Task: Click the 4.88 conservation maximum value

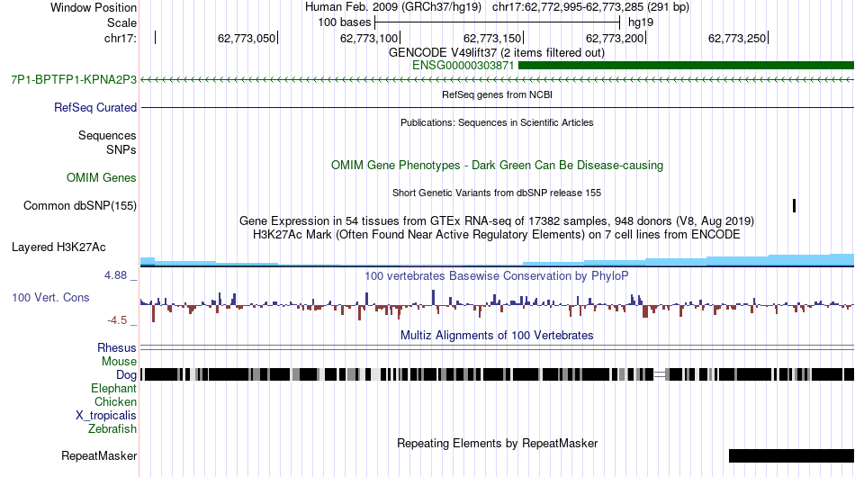Action: pyautogui.click(x=115, y=275)
